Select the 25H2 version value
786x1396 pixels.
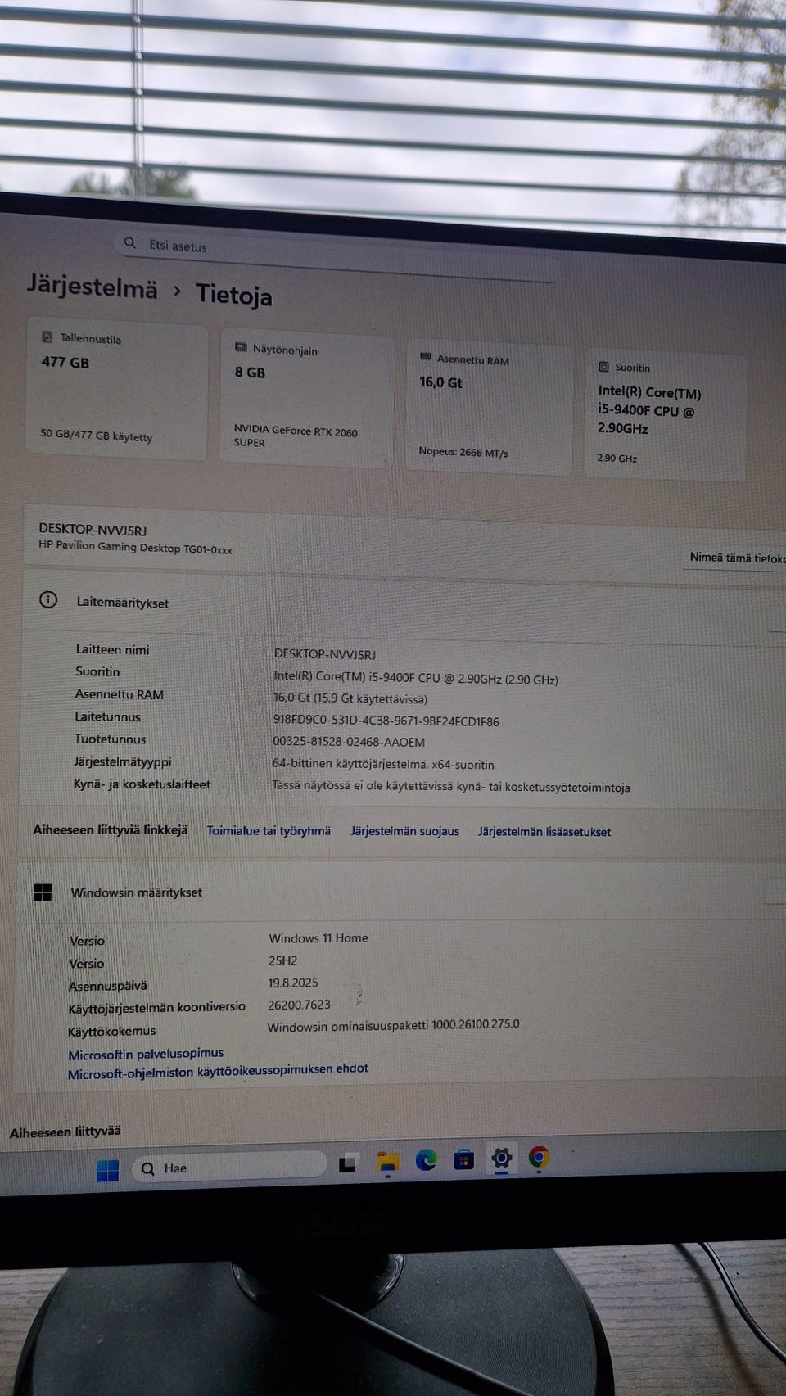tap(282, 960)
